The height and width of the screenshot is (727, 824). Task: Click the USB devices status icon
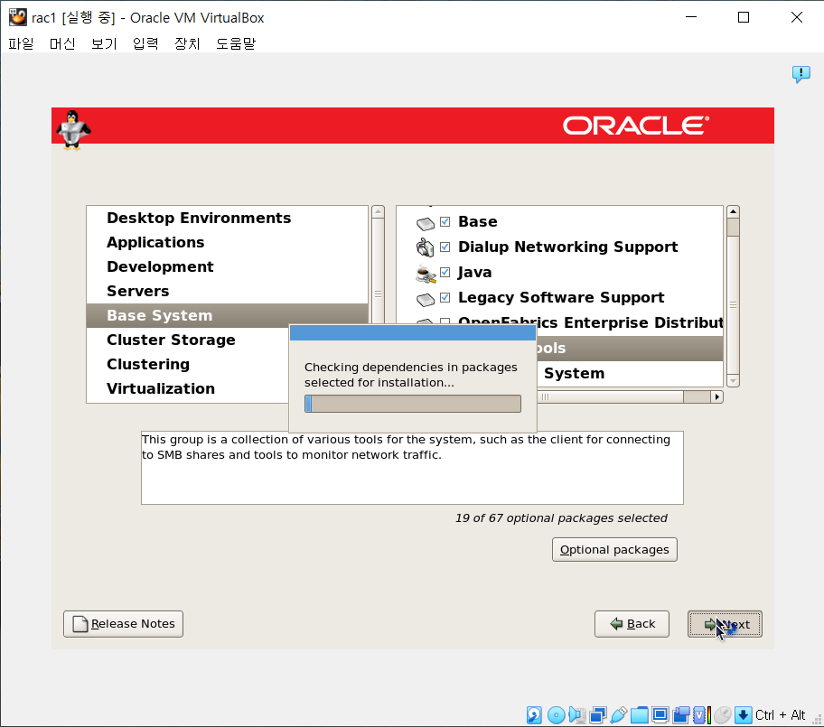619,715
